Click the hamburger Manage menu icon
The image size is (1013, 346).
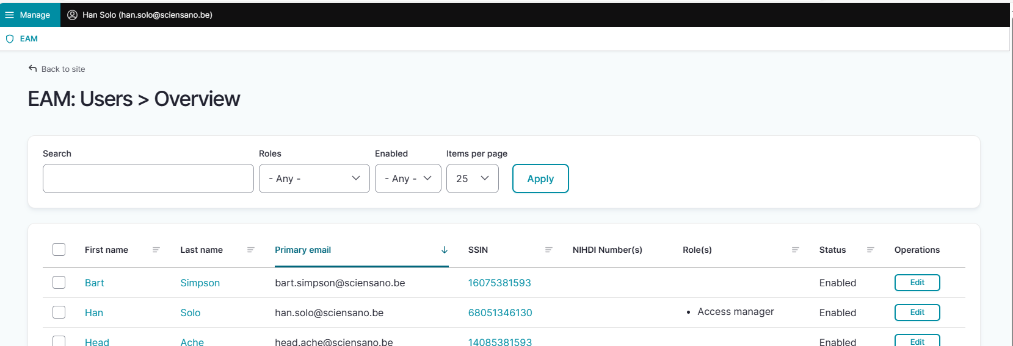(x=10, y=15)
